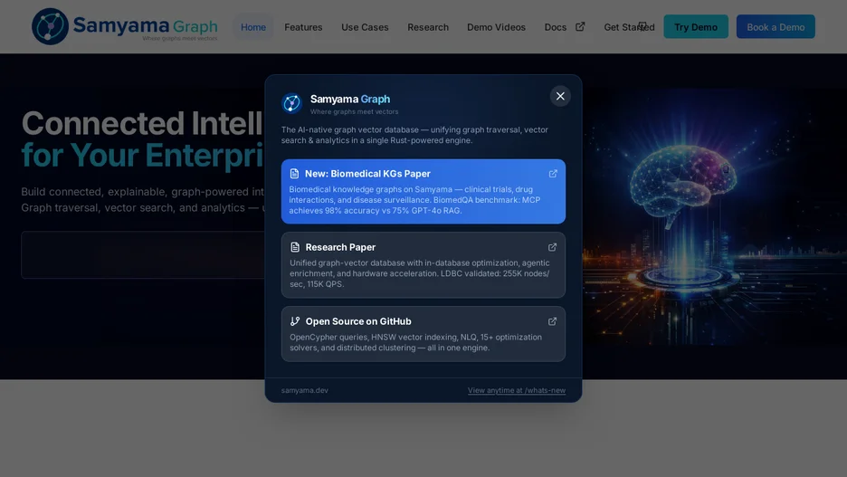
Task: Open the Research nav item
Action: tap(428, 27)
